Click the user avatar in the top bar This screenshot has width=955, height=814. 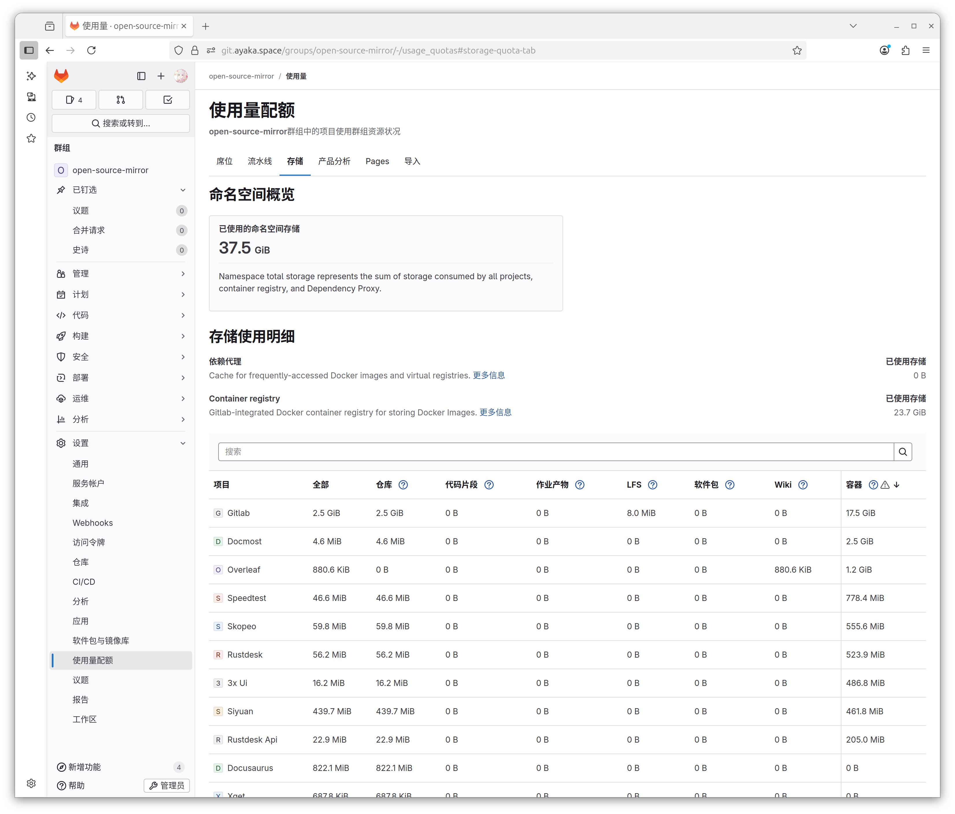pyautogui.click(x=181, y=76)
